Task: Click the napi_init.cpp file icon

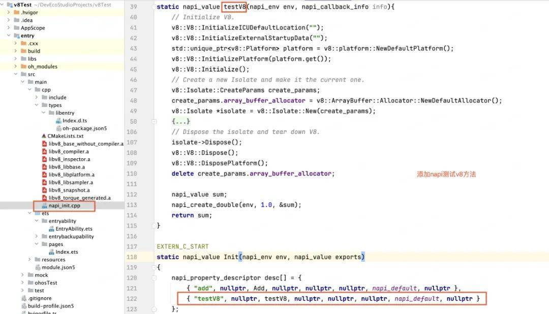Action: [44, 206]
